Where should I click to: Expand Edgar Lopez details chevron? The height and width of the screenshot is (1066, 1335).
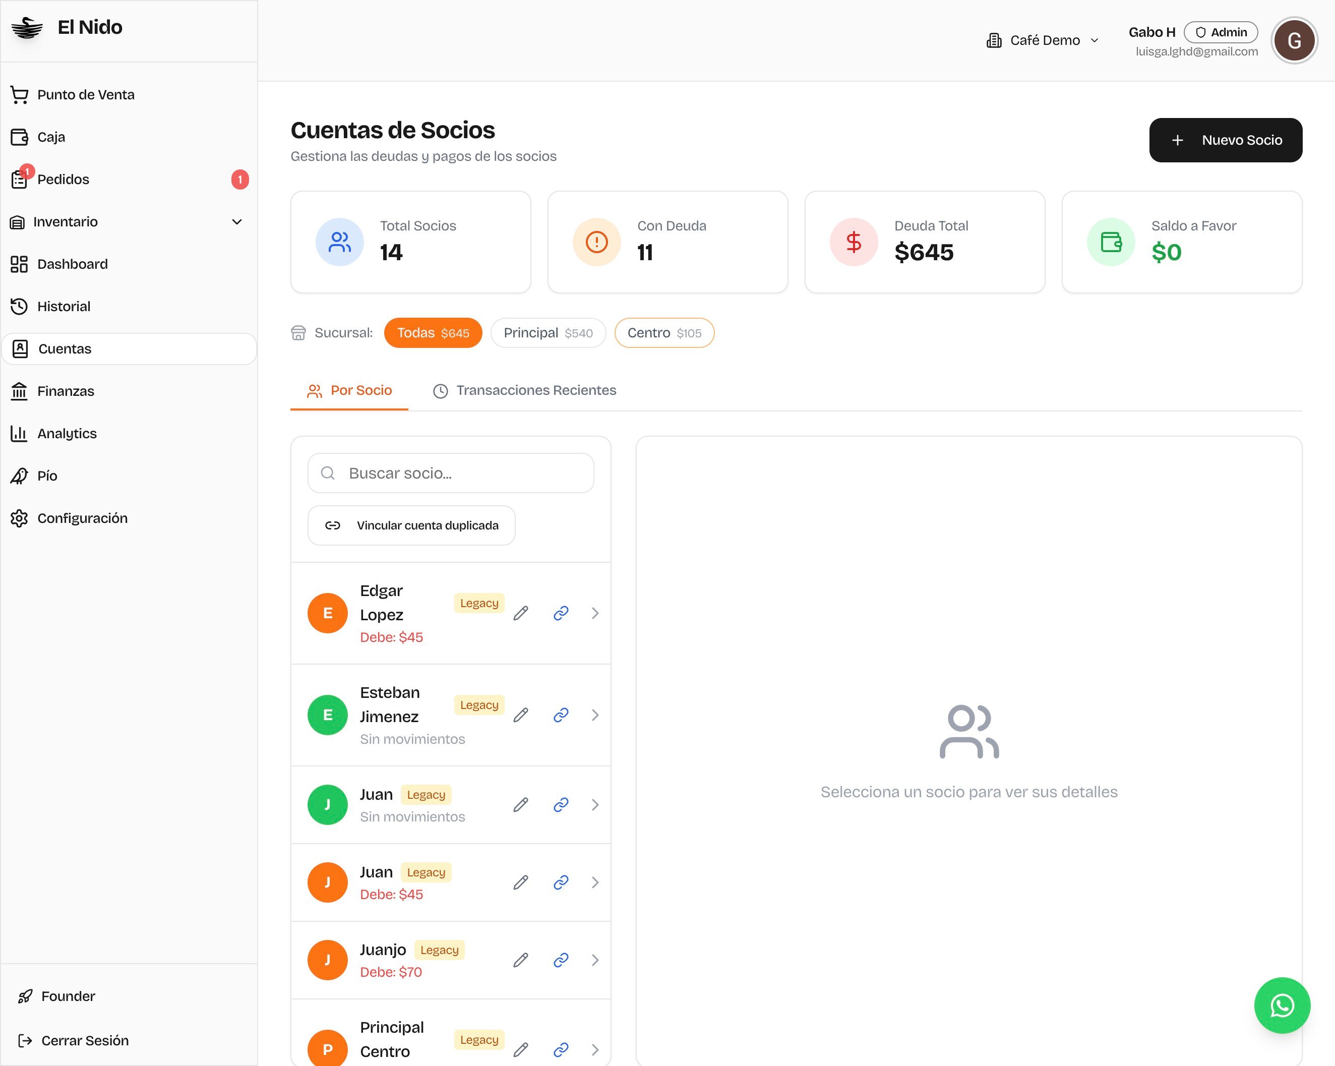(x=595, y=613)
